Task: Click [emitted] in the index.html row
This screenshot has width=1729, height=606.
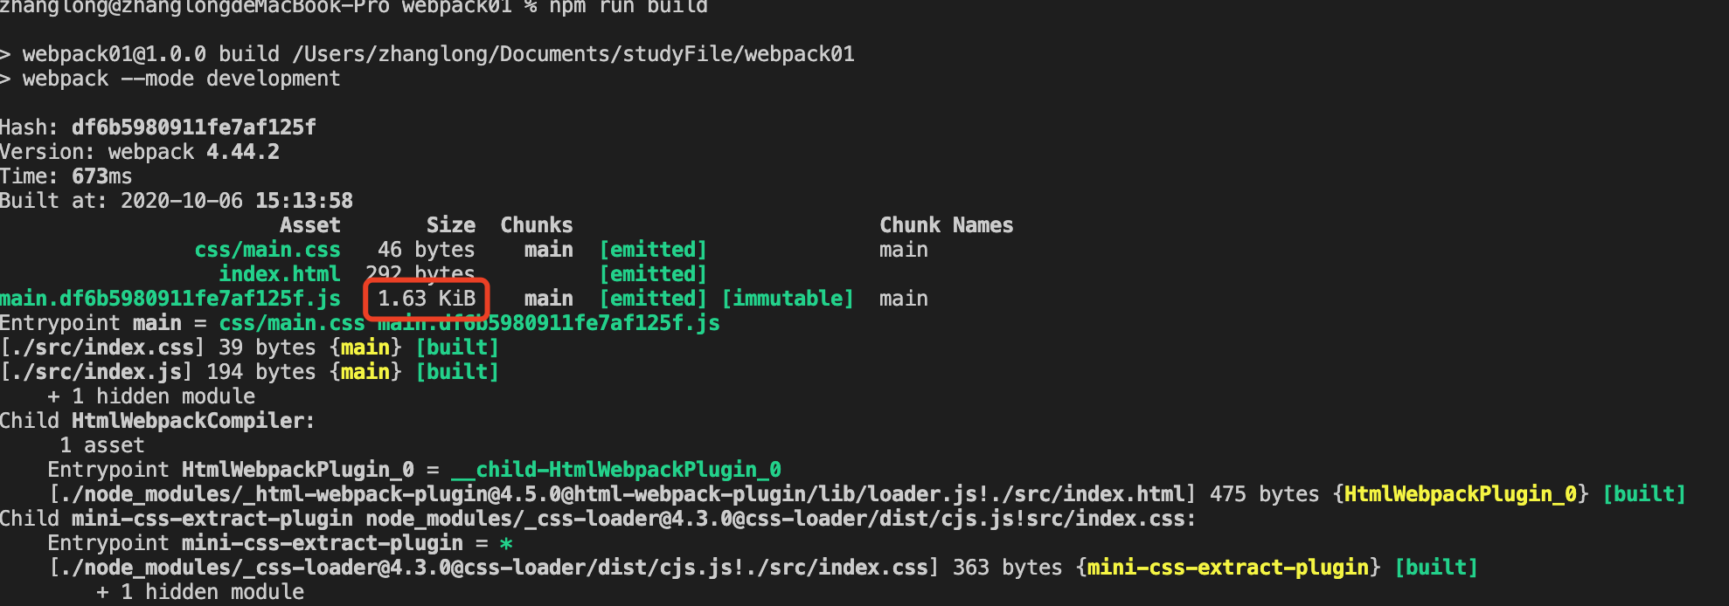Action: pyautogui.click(x=653, y=274)
